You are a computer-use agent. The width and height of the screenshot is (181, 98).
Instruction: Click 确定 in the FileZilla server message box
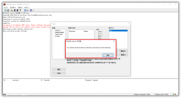(x=108, y=55)
